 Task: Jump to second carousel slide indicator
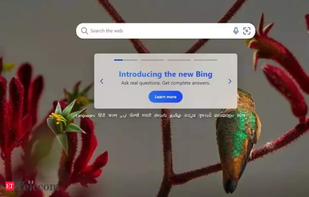tap(152, 60)
